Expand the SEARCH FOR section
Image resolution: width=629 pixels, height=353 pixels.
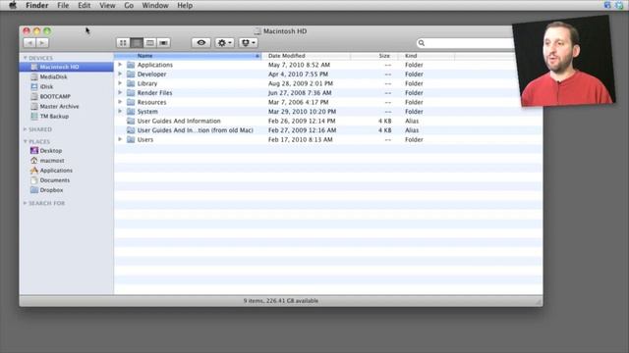25,203
